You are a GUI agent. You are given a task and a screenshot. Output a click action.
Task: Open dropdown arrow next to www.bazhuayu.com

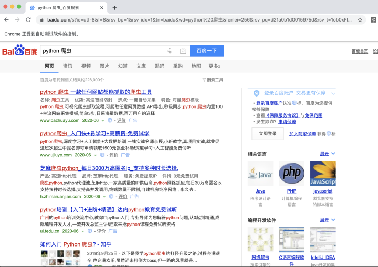(103, 121)
